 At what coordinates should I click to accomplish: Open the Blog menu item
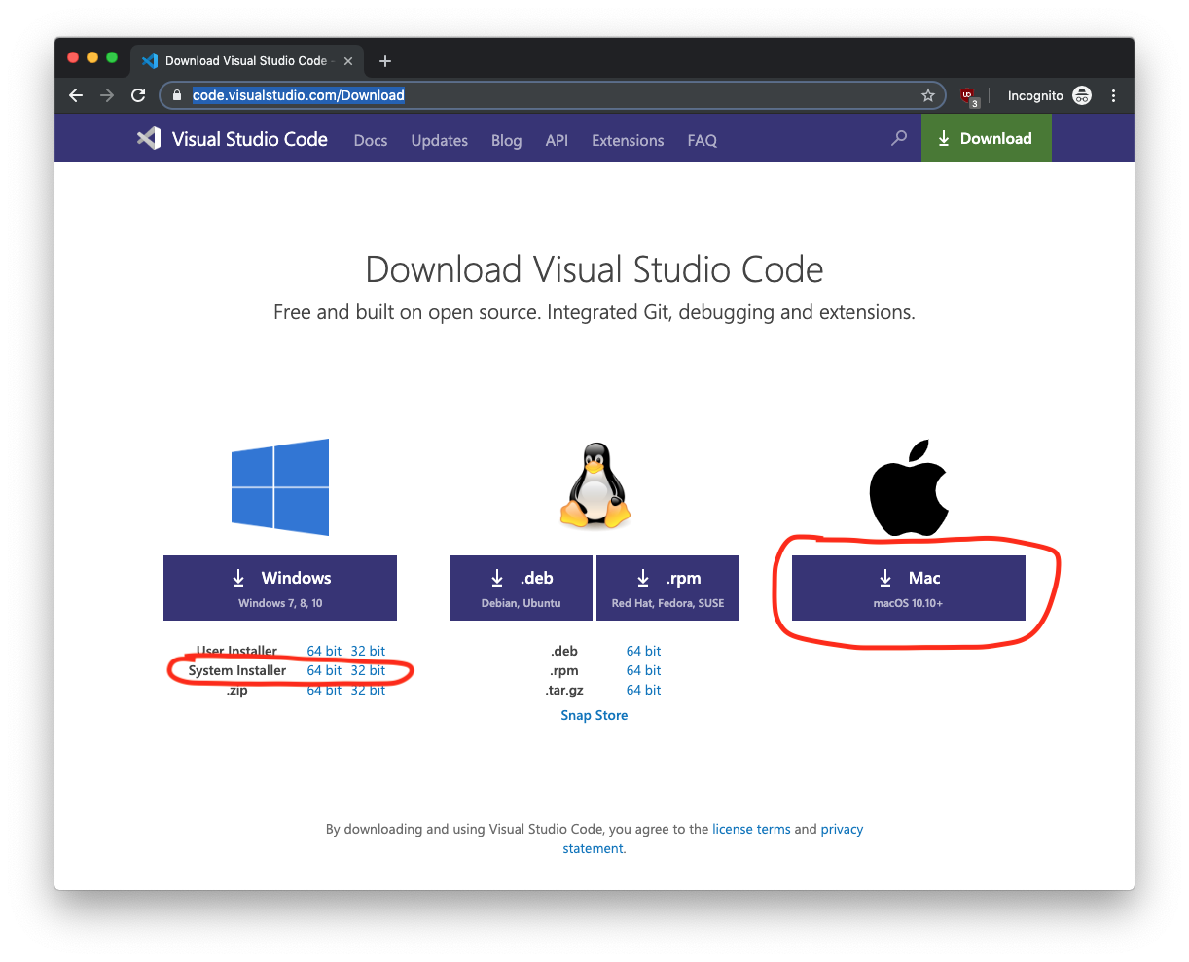(x=506, y=140)
